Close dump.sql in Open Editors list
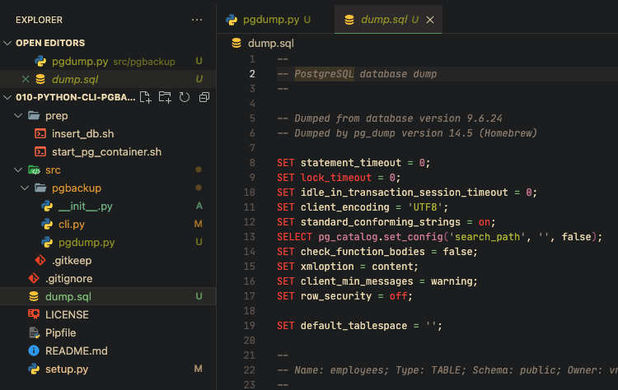The height and width of the screenshot is (390, 618). [25, 79]
